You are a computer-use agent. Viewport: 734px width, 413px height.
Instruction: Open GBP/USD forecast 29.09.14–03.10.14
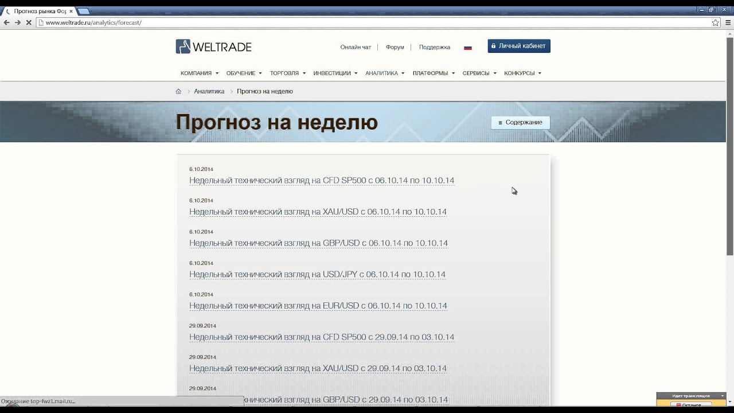[318, 399]
